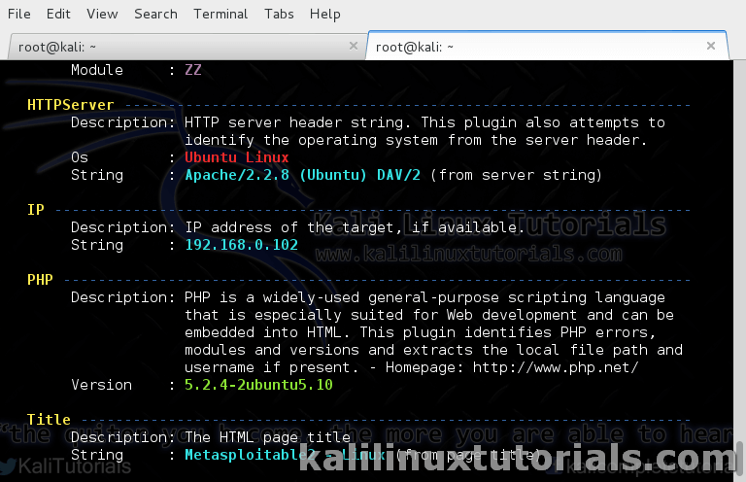Click the www.kalilinuxtutorials.com watermark URL
Image resolution: width=746 pixels, height=482 pixels.
[467, 254]
